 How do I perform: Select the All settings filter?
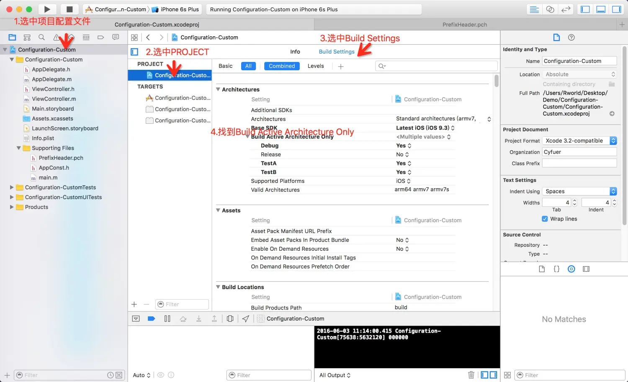[248, 66]
